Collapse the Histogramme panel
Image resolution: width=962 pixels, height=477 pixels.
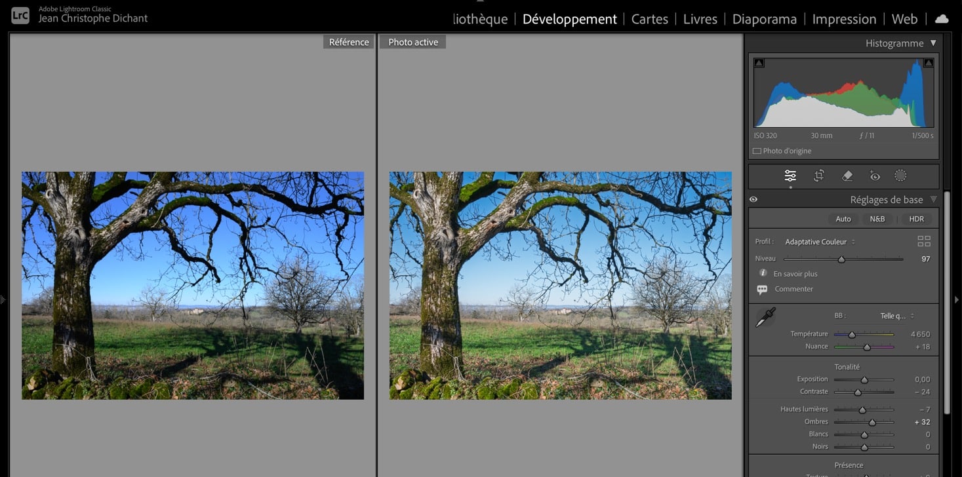click(x=933, y=43)
